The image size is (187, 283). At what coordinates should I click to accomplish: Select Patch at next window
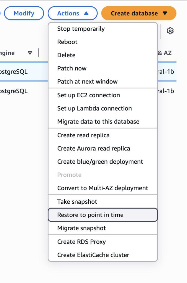point(103,82)
